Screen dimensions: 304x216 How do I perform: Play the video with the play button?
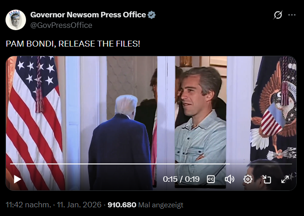point(17,179)
